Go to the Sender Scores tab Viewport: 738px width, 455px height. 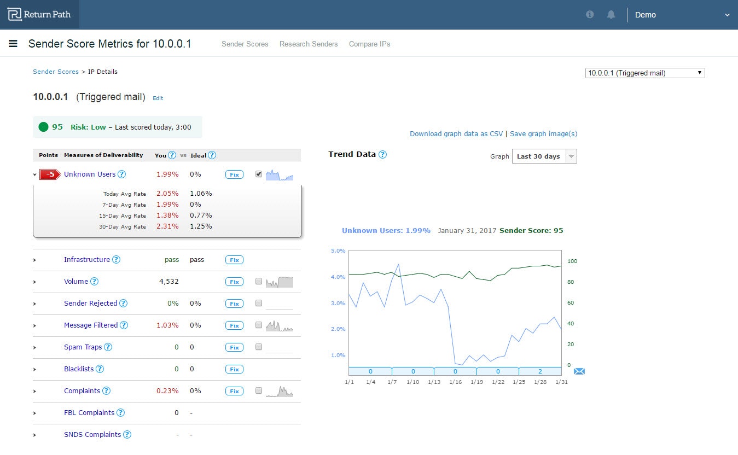[245, 44]
